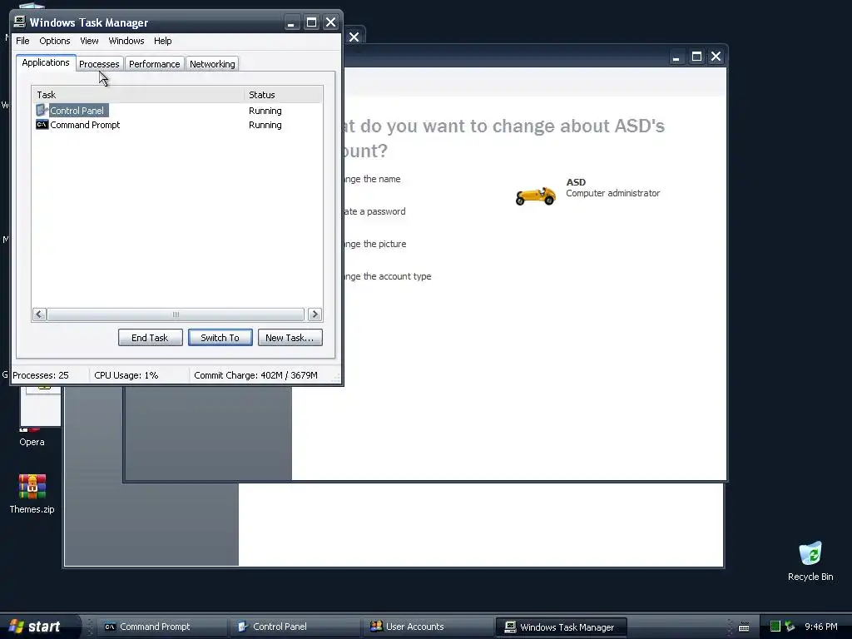Close the window behind Task Manager
Screen dimensions: 852x639
[354, 37]
